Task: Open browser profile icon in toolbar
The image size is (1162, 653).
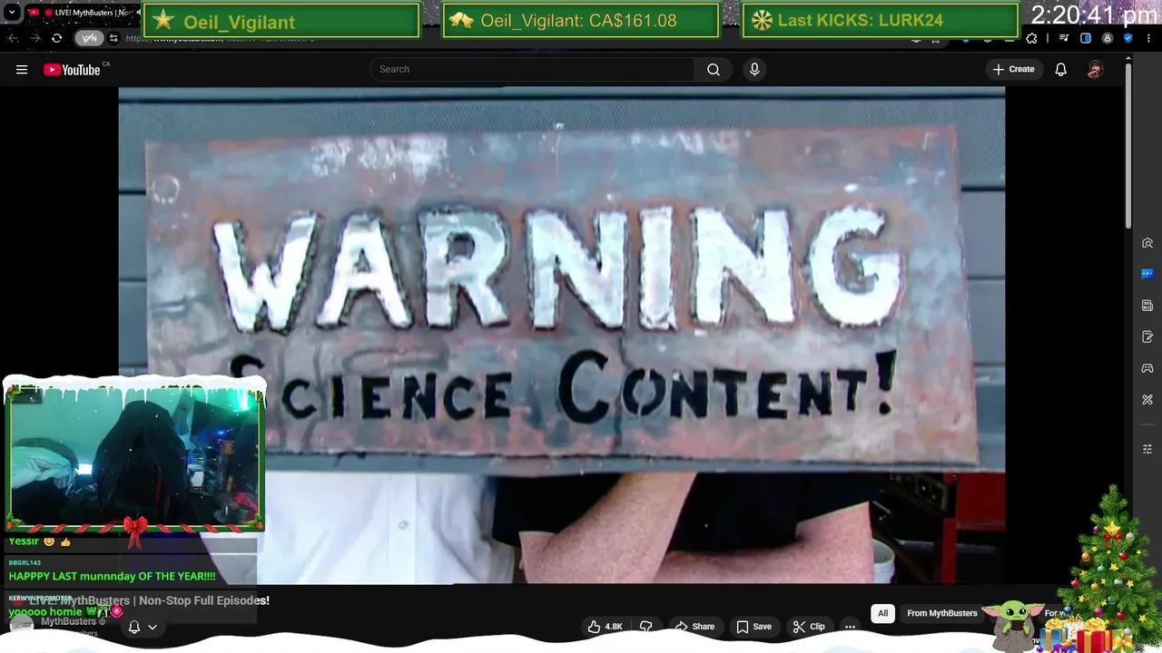Action: [x=1107, y=38]
